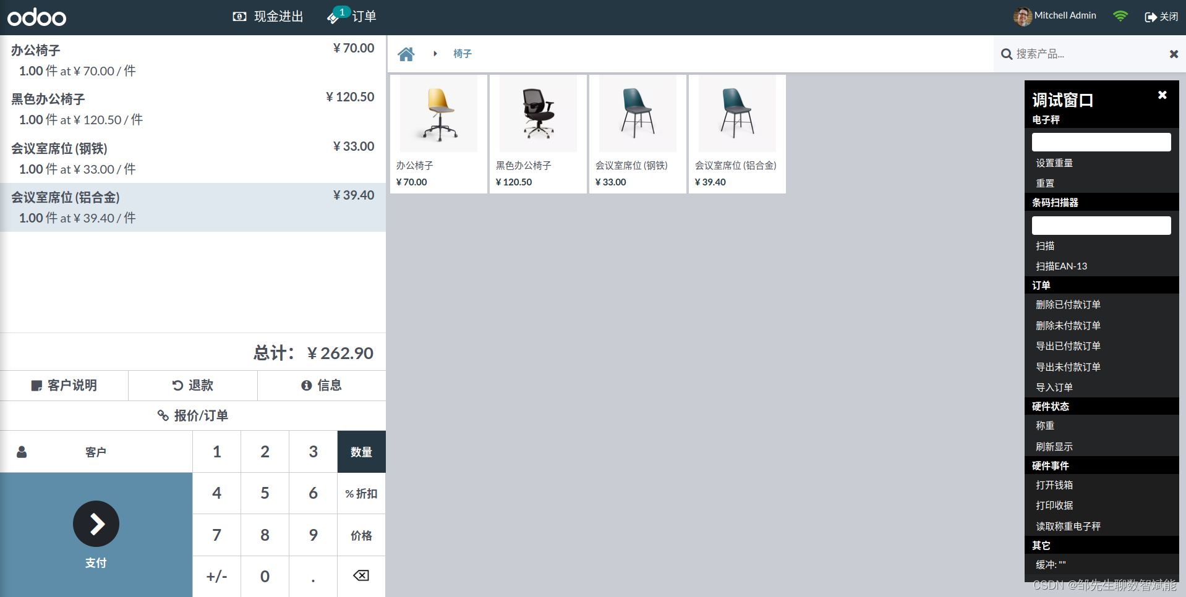The width and height of the screenshot is (1186, 597).
Task: Switch numpad mode to % 折扣 discount
Action: pyautogui.click(x=361, y=493)
